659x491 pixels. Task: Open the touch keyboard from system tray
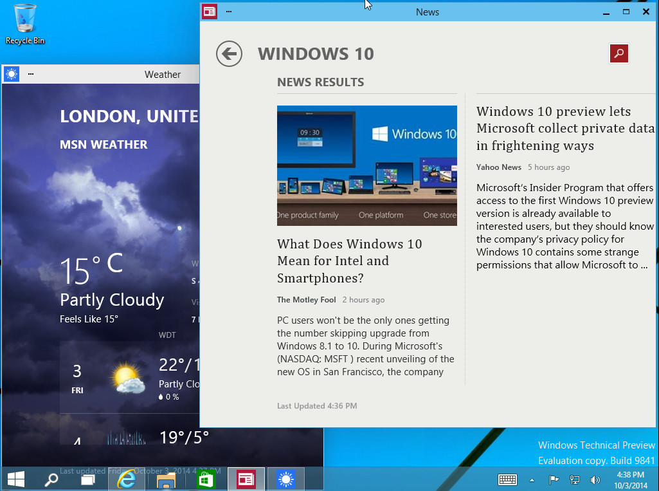[507, 479]
